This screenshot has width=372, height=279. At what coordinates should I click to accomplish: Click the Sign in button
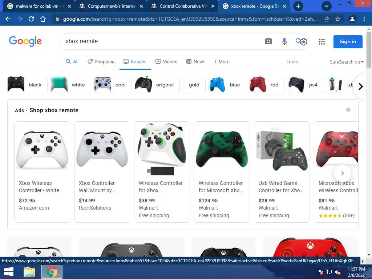click(x=348, y=41)
